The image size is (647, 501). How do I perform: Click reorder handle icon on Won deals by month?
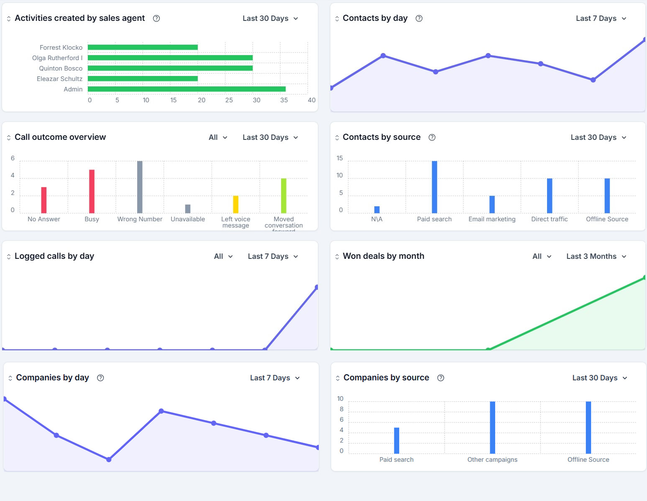click(x=337, y=257)
